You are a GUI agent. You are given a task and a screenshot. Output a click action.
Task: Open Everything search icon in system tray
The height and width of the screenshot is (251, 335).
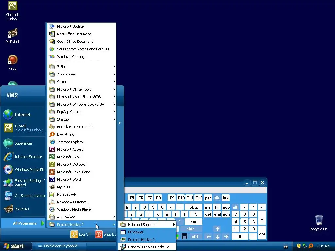point(311,246)
